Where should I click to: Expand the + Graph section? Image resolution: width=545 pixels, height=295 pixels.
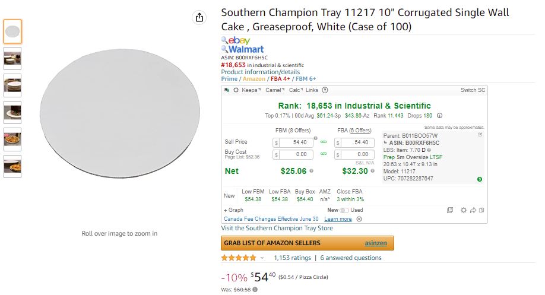[233, 210]
